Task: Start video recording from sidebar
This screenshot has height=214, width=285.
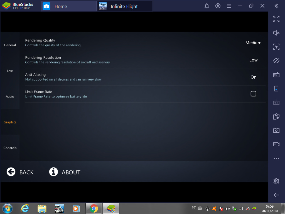Action: coord(276,144)
